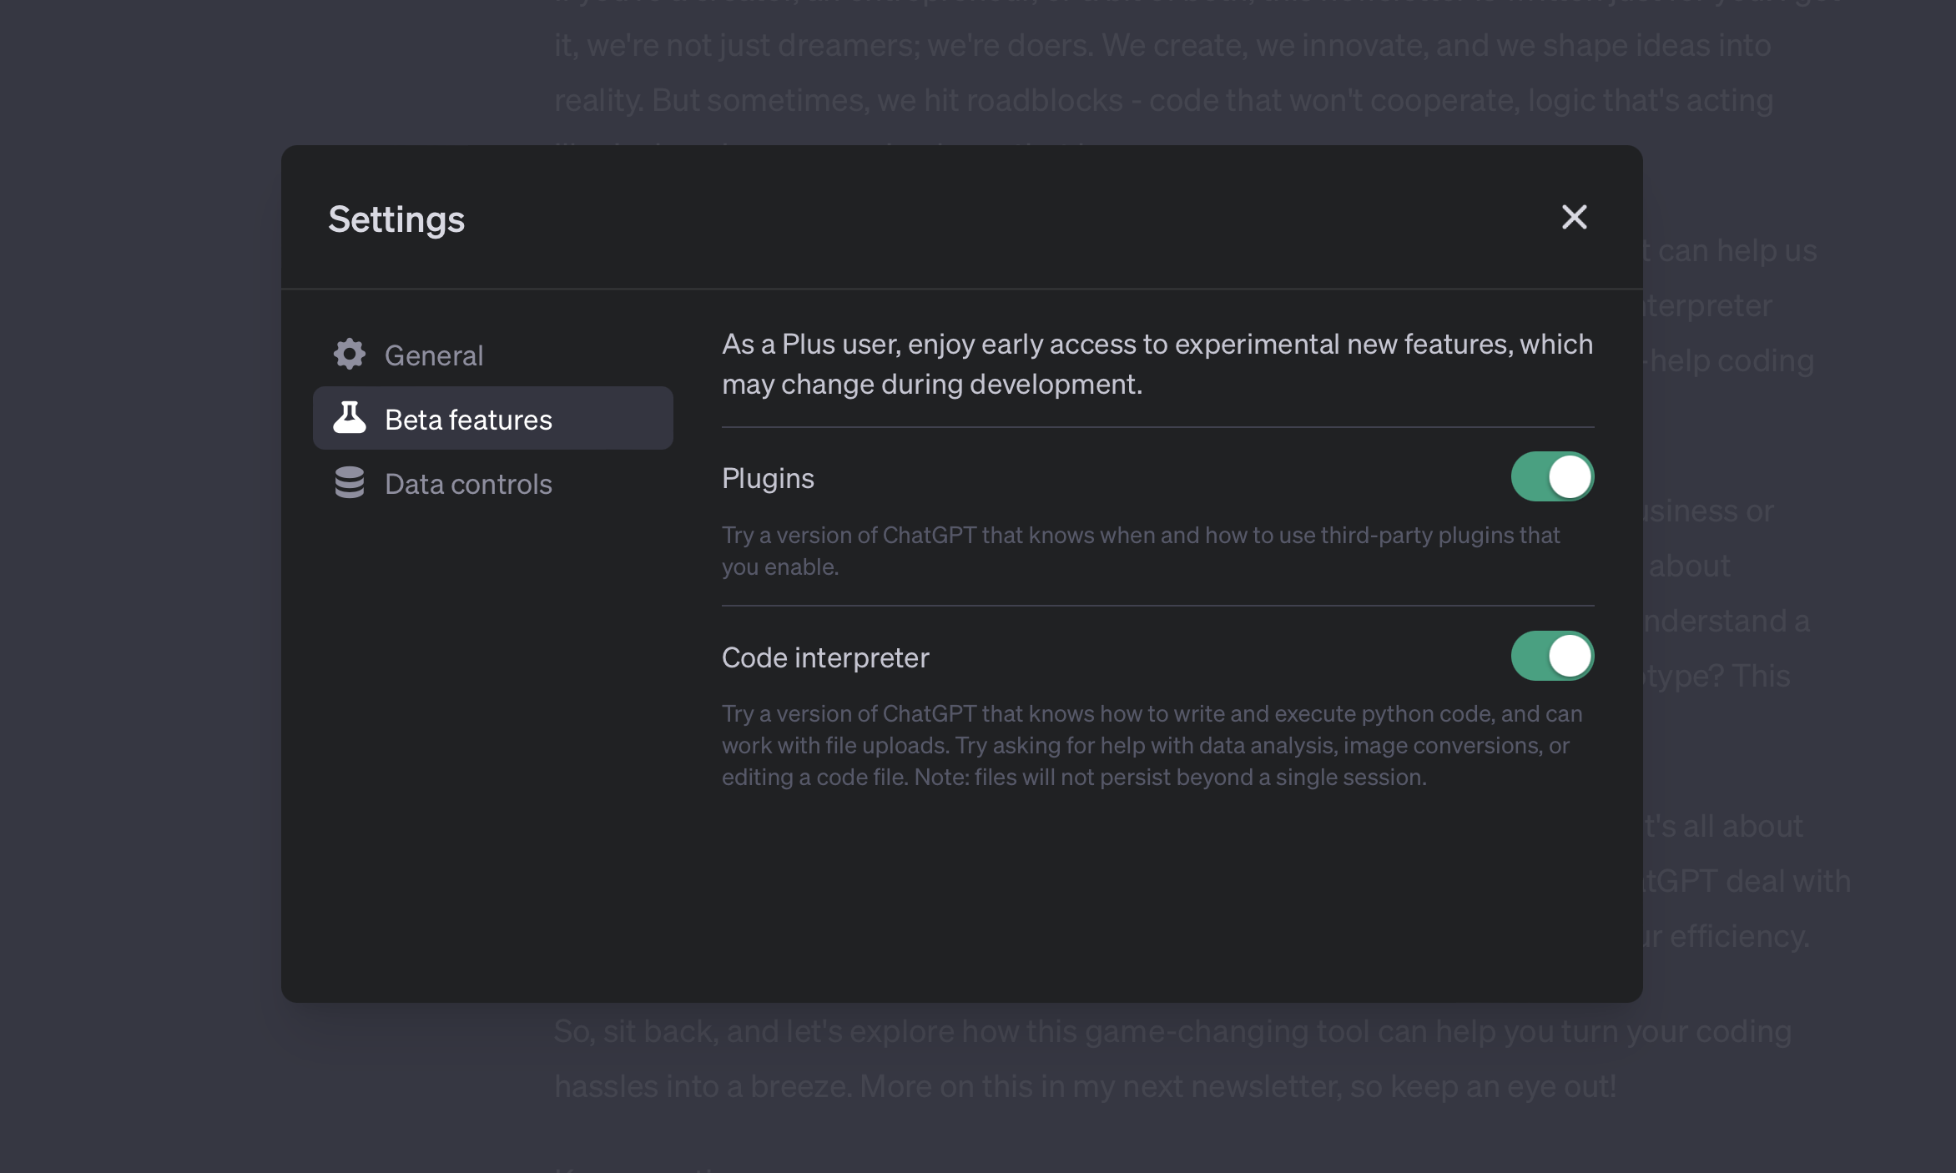Screen dimensions: 1956x1173
Task: Click the white knob of Plugins switch
Action: [1570, 477]
